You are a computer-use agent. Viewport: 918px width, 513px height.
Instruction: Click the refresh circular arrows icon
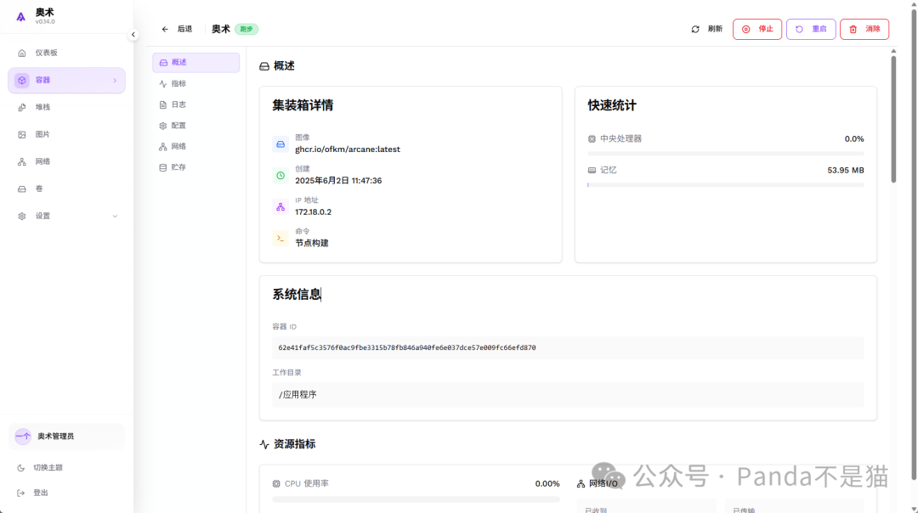pyautogui.click(x=695, y=29)
